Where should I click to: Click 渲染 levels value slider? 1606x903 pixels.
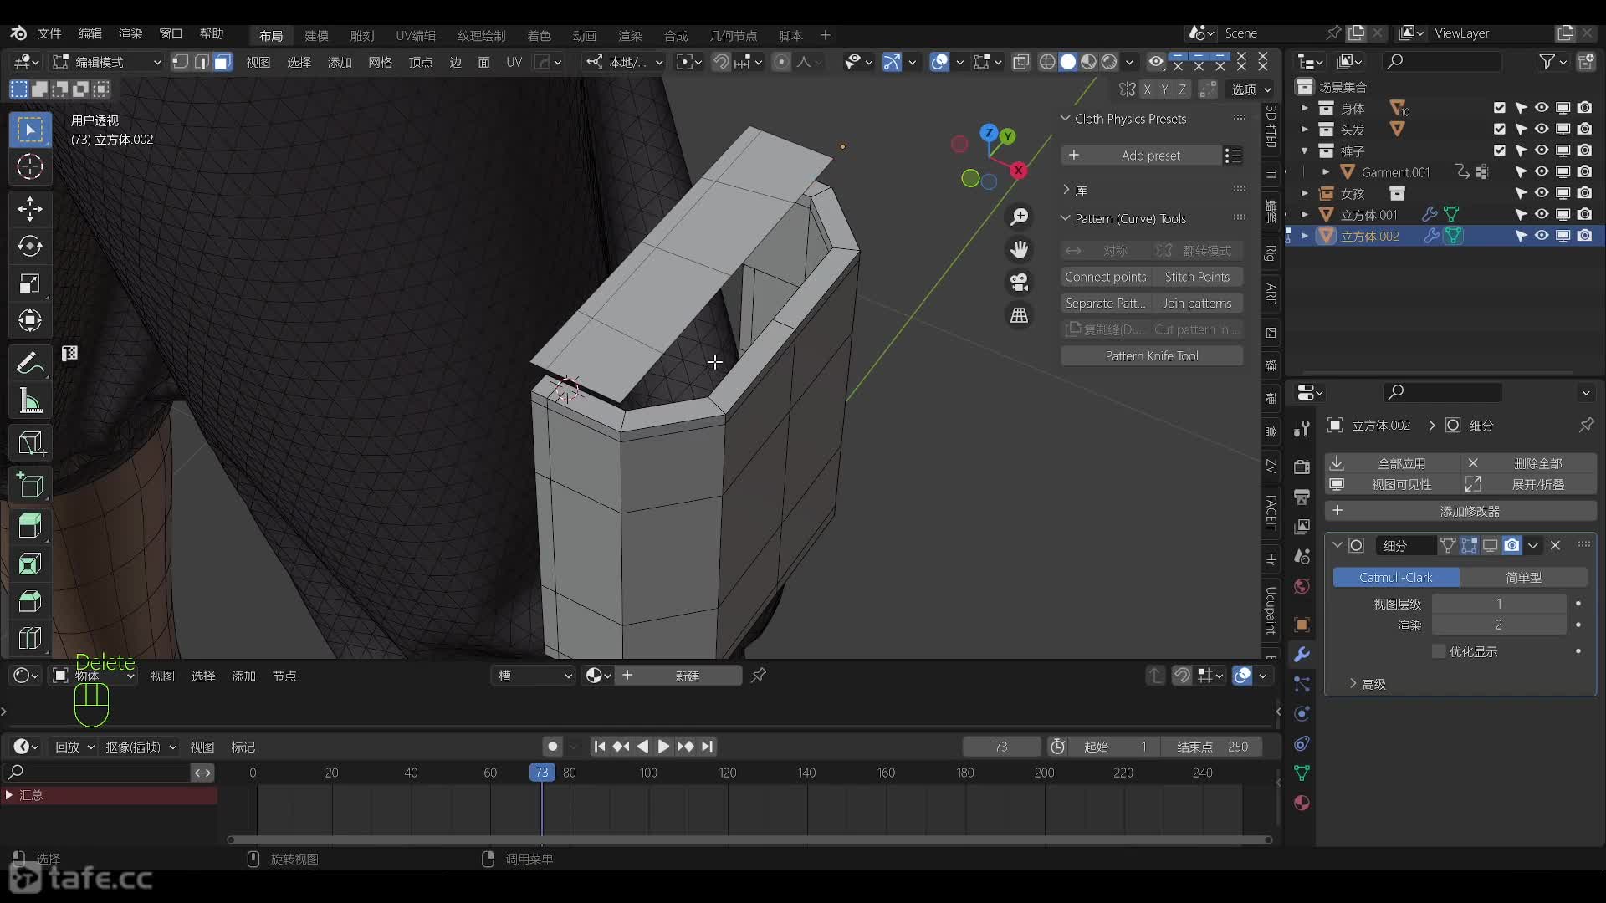[x=1498, y=625]
